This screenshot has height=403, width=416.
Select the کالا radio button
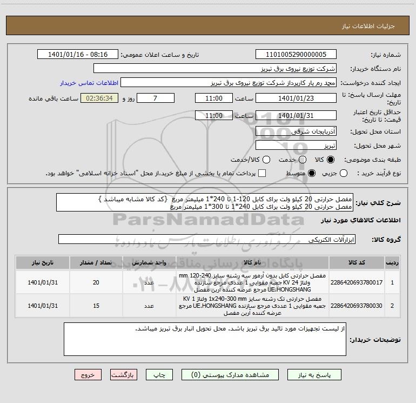[331, 160]
